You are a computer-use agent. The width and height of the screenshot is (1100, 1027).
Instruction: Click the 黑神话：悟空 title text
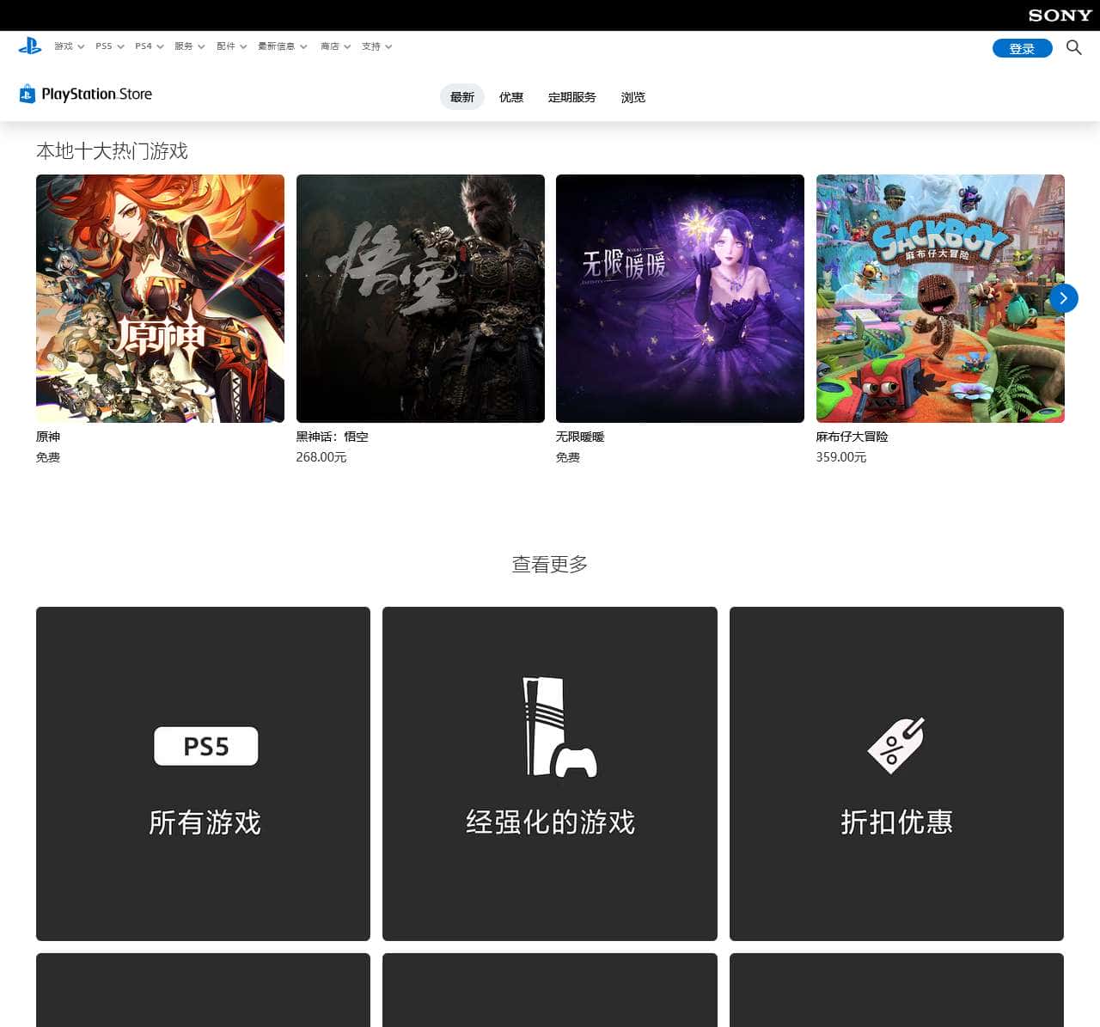pos(333,437)
